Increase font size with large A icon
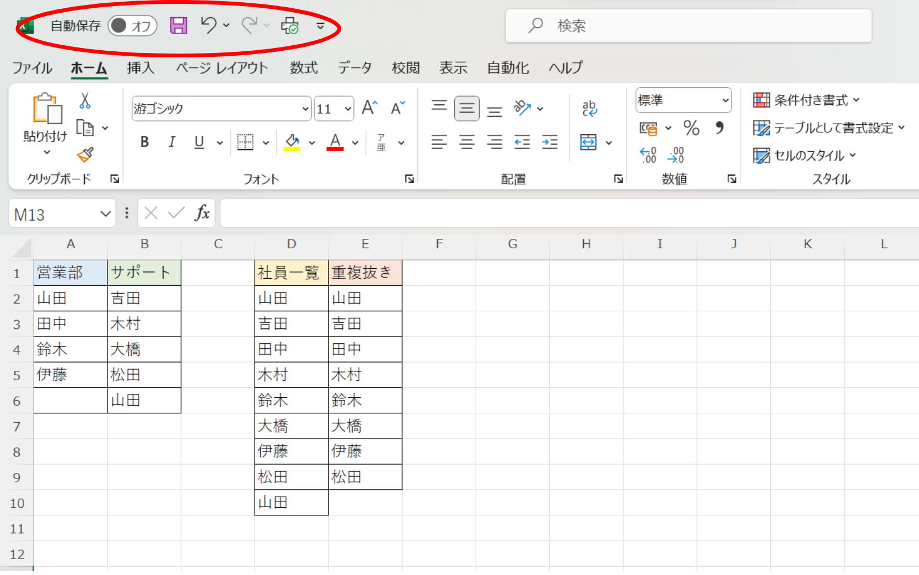 click(x=369, y=108)
